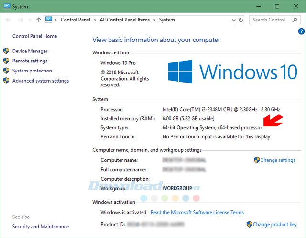Image resolution: width=306 pixels, height=238 pixels.
Task: Expand chevron before Control Panel breadcrumb
Action: tap(56, 20)
